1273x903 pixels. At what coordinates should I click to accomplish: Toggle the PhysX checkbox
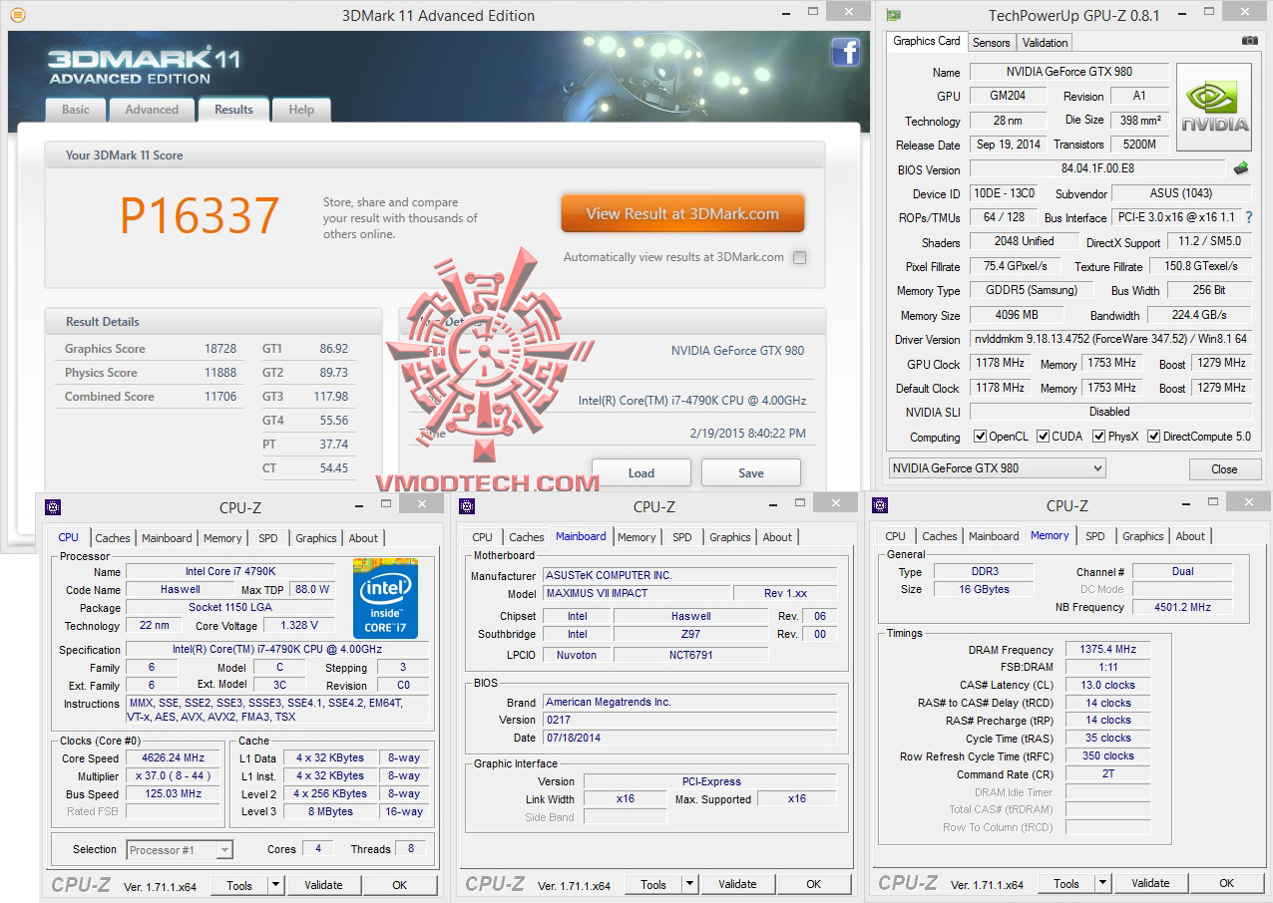pyautogui.click(x=1099, y=436)
